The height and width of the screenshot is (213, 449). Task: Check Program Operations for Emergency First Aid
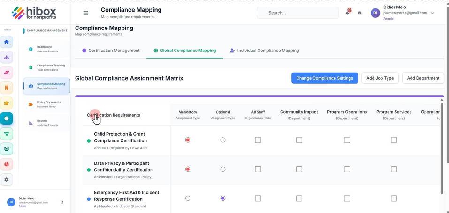(347, 198)
